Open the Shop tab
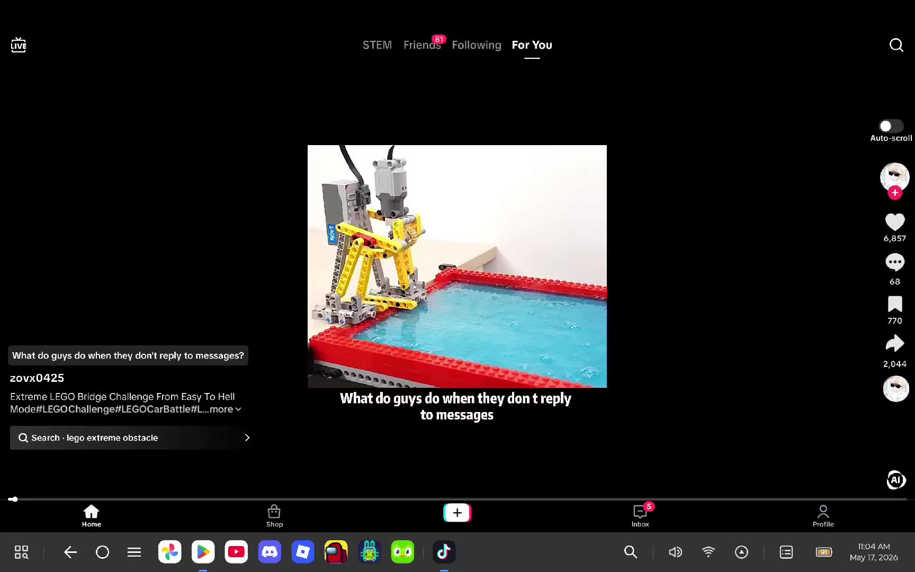 click(274, 516)
